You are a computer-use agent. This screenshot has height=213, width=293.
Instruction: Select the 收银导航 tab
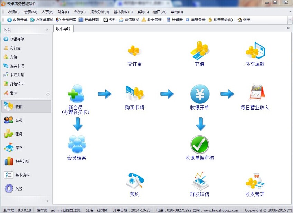coord(63,29)
